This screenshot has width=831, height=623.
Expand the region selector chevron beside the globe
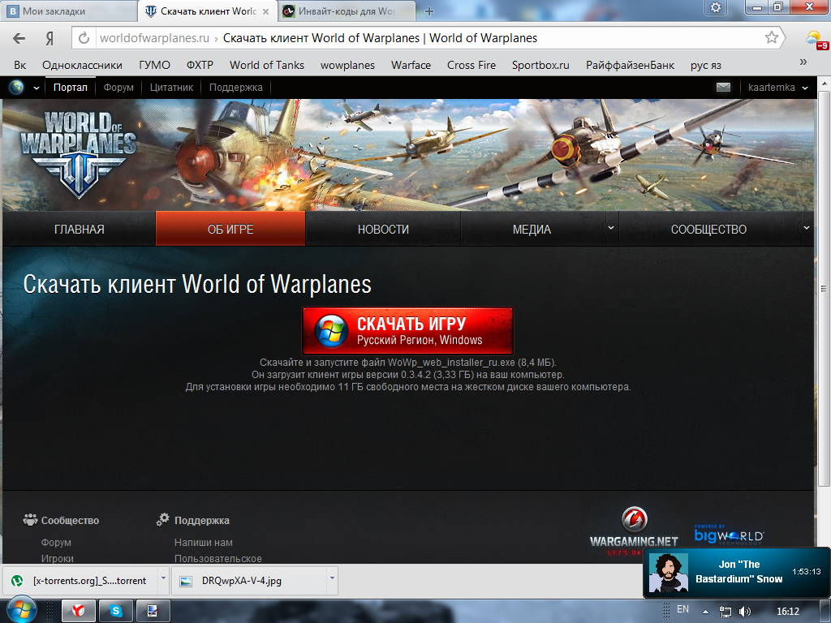(x=36, y=88)
